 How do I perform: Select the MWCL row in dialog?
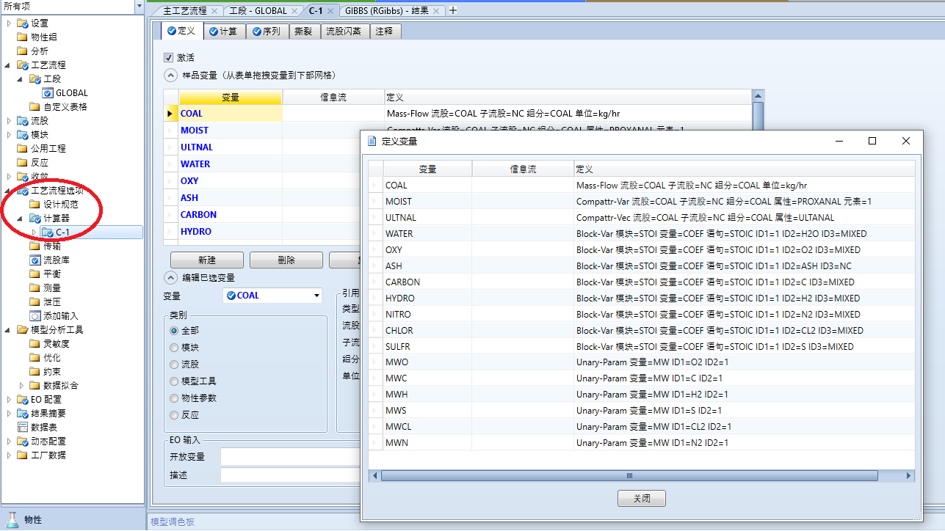pos(642,427)
